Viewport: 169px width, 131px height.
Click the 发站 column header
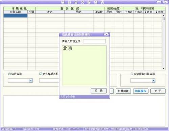click(50, 12)
